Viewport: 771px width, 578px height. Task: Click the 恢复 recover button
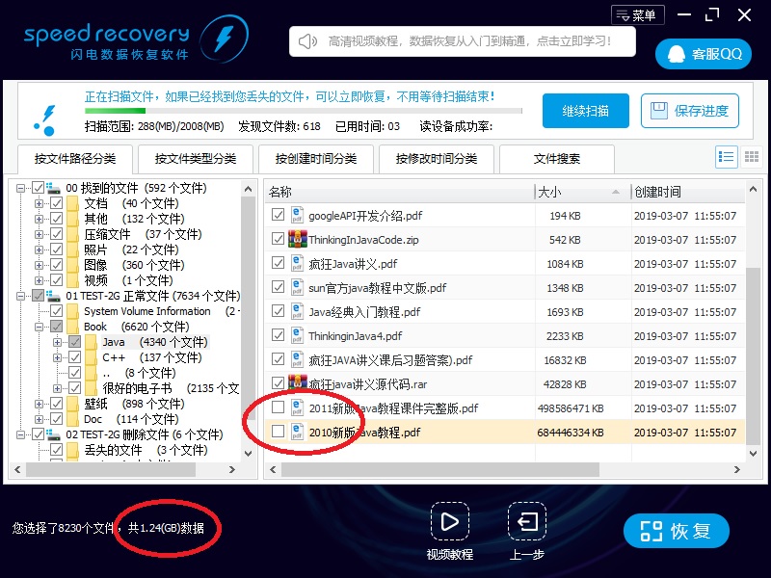coord(676,531)
